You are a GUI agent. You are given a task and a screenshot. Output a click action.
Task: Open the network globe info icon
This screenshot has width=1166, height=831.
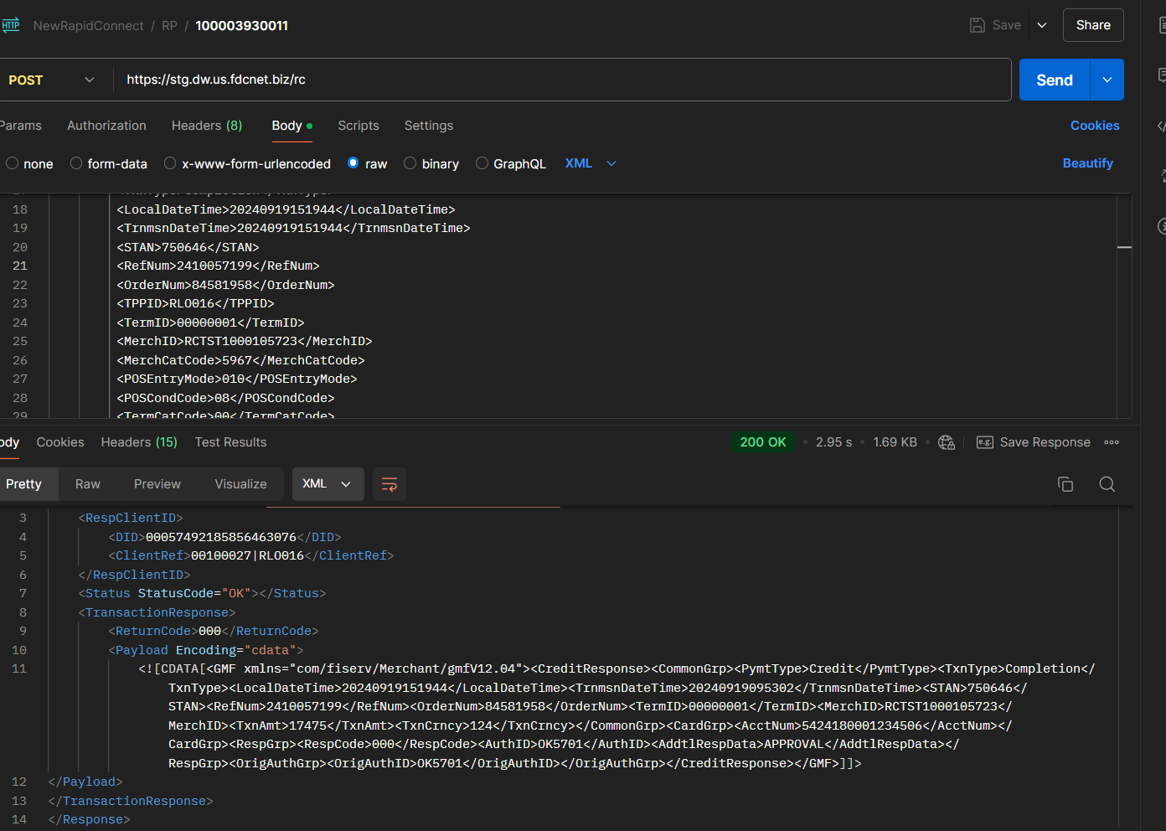pyautogui.click(x=947, y=442)
